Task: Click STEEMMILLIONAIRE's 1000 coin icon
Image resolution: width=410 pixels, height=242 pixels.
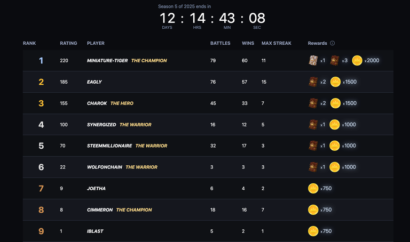Action: tap(334, 146)
